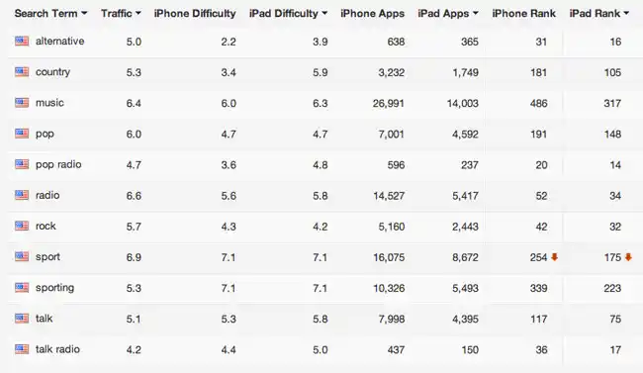Select the rock search term
This screenshot has height=373, width=643.
(46, 227)
